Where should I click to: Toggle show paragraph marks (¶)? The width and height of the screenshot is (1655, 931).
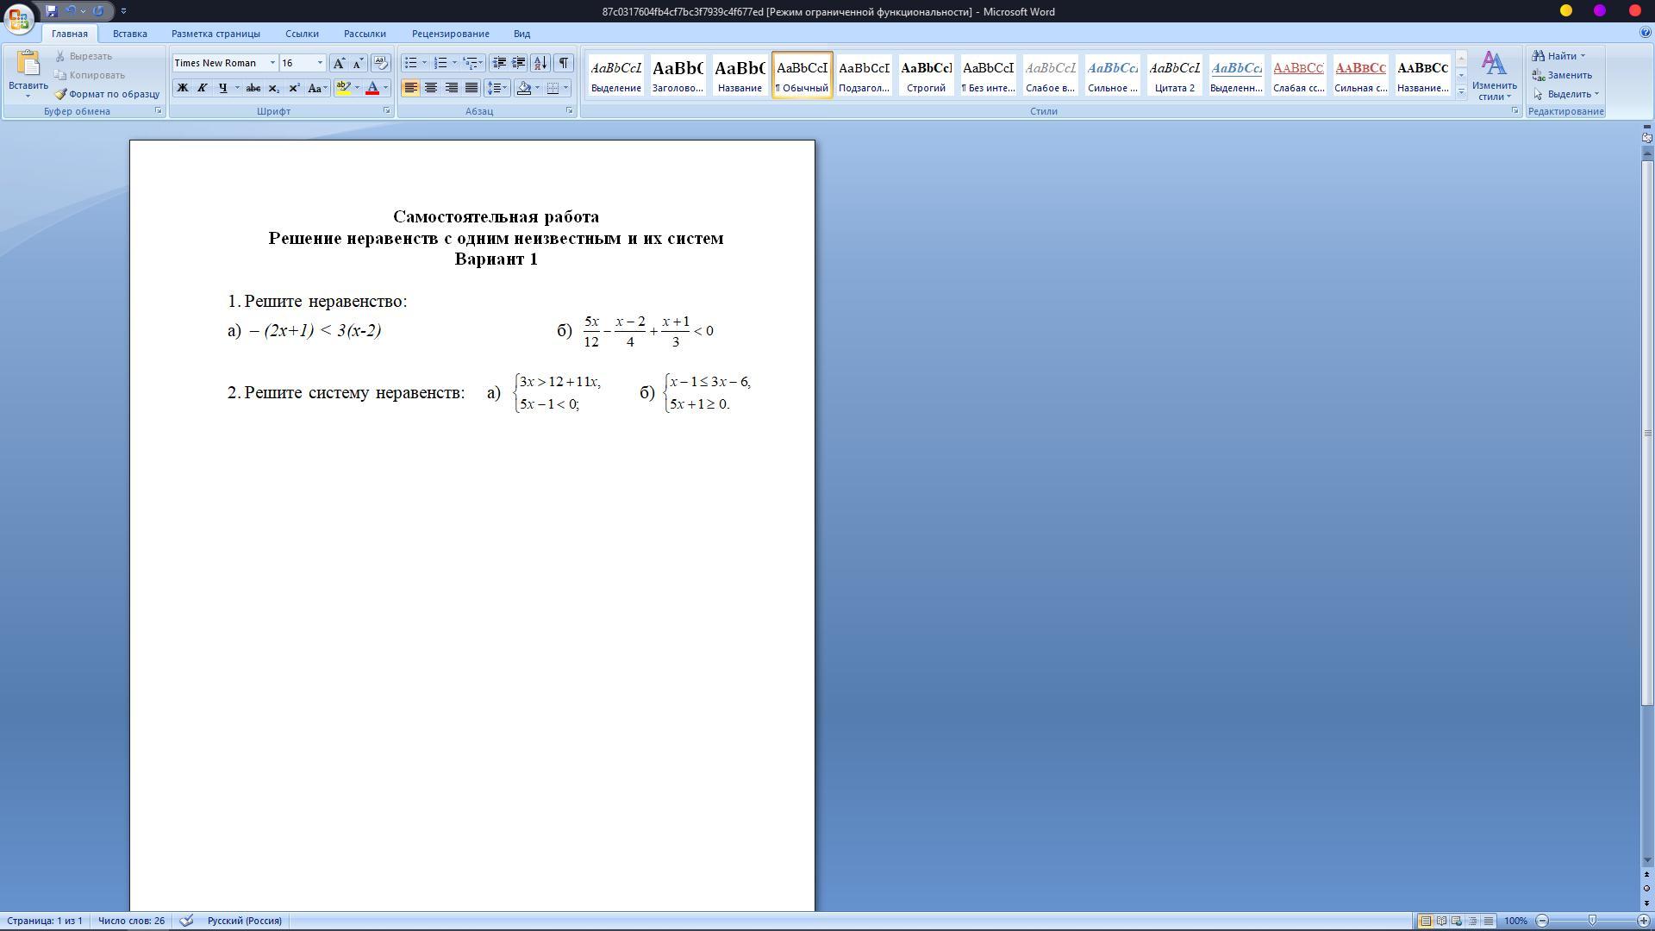pyautogui.click(x=563, y=63)
